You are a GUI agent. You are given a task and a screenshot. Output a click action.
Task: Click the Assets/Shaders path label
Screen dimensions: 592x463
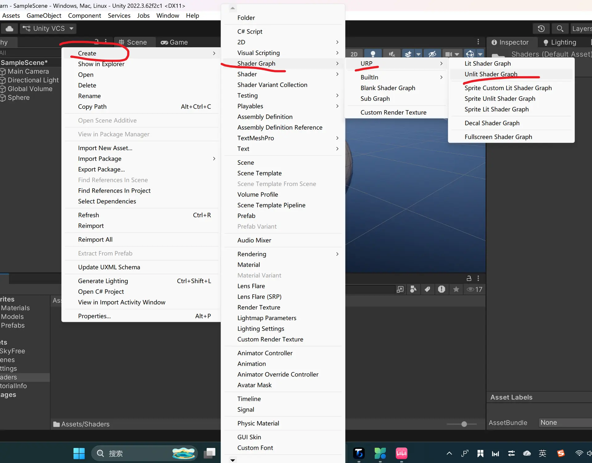85,424
